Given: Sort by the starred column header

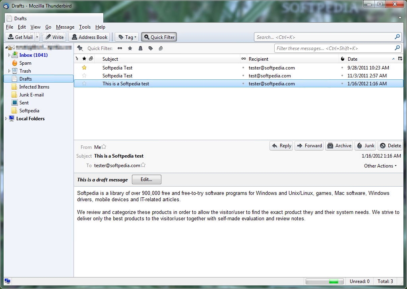Looking at the screenshot, I should [x=84, y=59].
